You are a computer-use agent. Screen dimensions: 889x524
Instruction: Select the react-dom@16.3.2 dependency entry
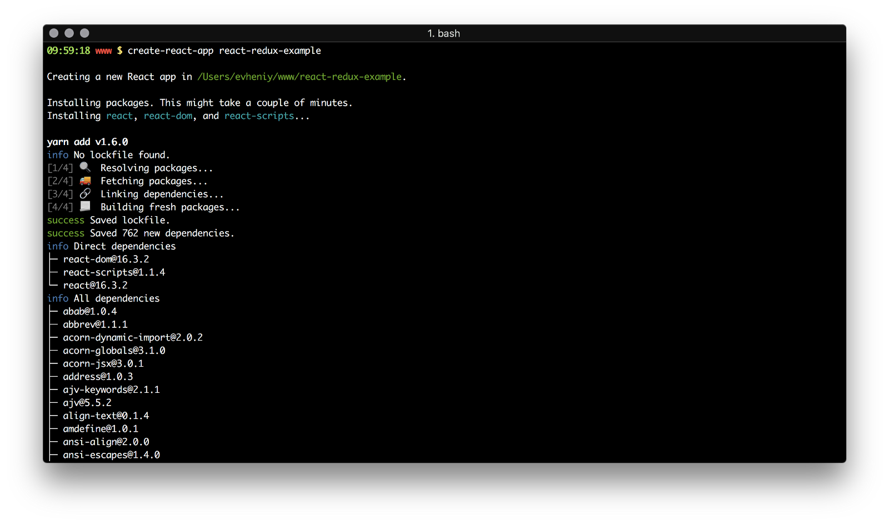pyautogui.click(x=106, y=259)
